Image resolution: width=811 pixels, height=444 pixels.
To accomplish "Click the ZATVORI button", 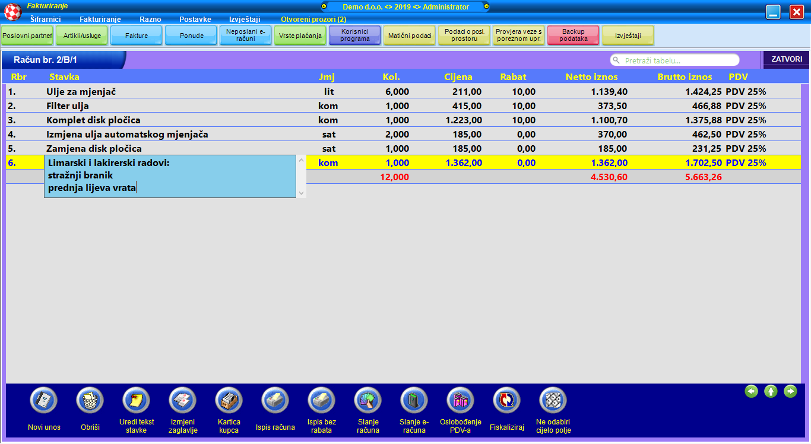I will (x=786, y=60).
